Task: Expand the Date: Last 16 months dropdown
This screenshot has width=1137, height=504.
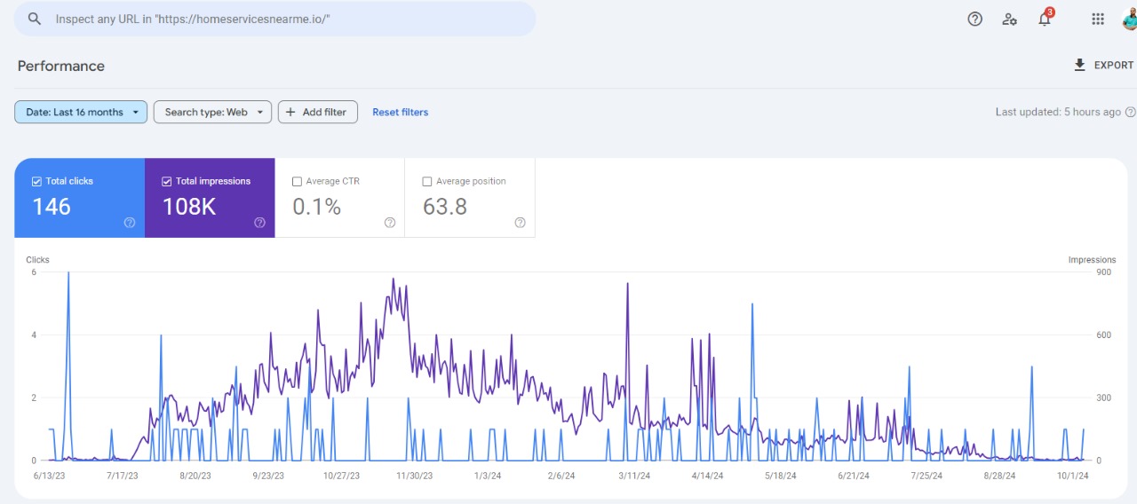Action: pos(81,112)
